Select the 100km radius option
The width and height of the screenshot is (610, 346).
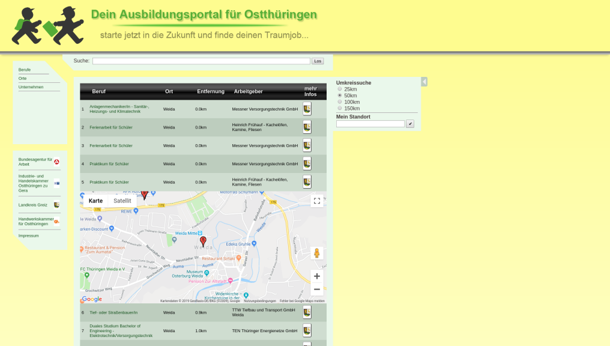[x=340, y=102]
